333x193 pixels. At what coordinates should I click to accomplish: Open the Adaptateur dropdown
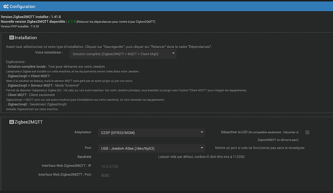(152, 133)
